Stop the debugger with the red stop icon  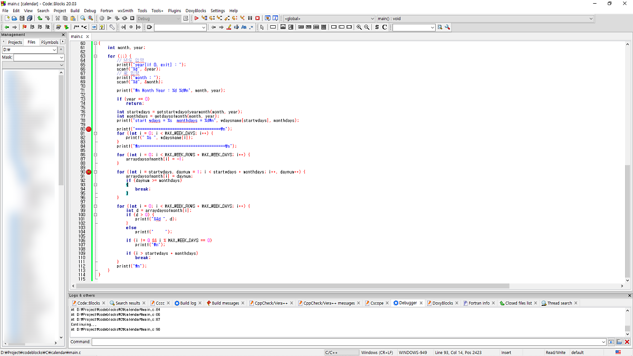coord(257,18)
